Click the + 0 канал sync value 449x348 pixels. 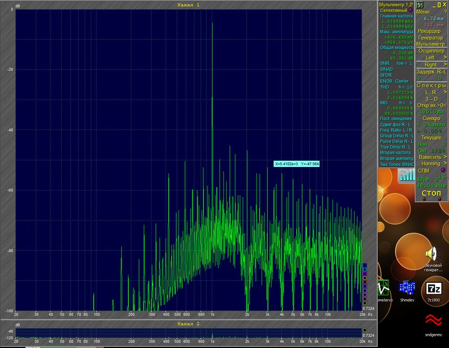click(431, 124)
